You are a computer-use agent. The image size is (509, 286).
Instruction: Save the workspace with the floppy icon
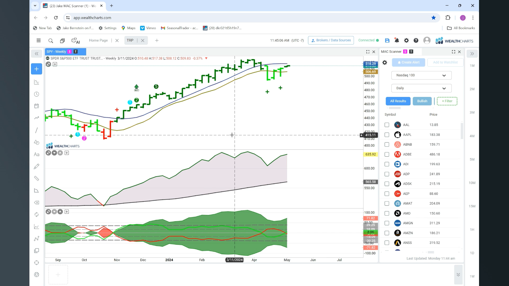click(387, 41)
